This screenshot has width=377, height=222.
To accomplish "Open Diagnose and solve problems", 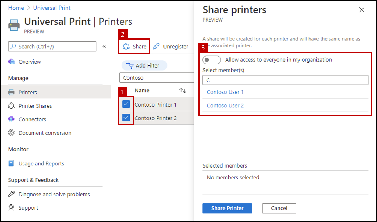I will (x=54, y=194).
